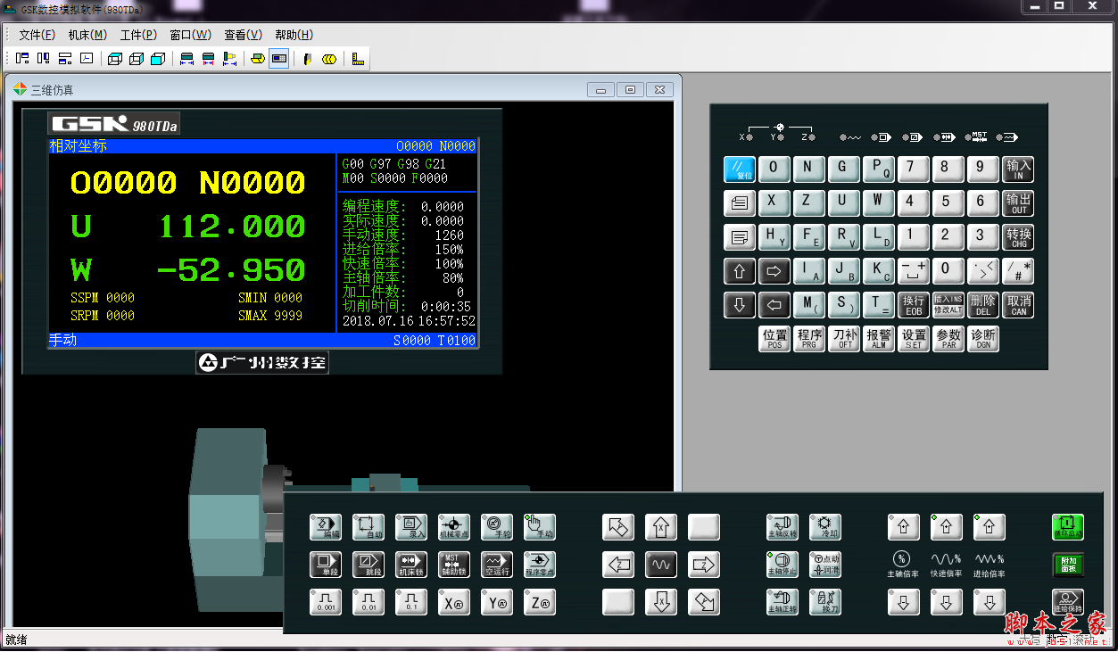This screenshot has width=1118, height=652.
Task: Toggle the 机床锁 machine lock key
Action: [411, 565]
